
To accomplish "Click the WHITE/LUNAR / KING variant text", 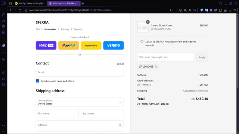I will tap(161, 29).
